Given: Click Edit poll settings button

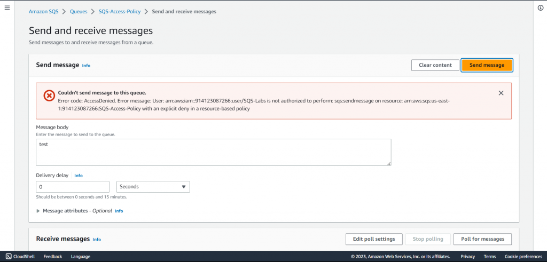Looking at the screenshot, I should (x=373, y=239).
